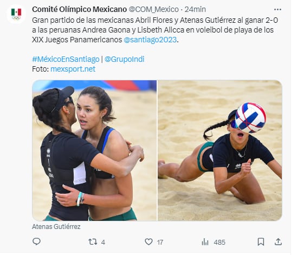Image resolution: width=297 pixels, height=255 pixels.
Task: Click the like count 17
Action: point(160,242)
